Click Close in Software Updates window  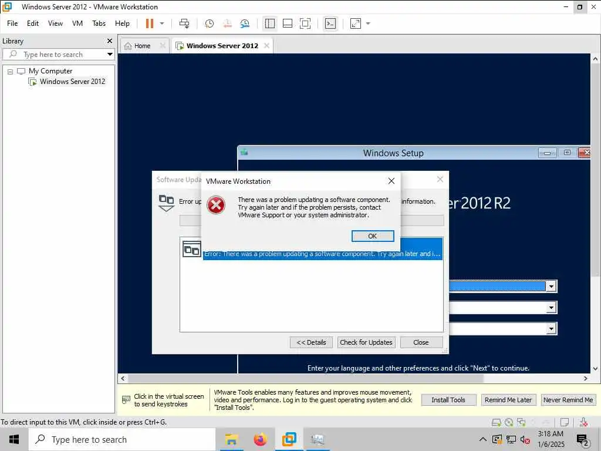click(x=421, y=342)
